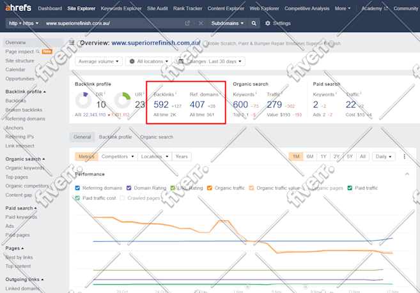Open Content gap in the sidebar
Viewport: 420px width, 293px height.
19,195
